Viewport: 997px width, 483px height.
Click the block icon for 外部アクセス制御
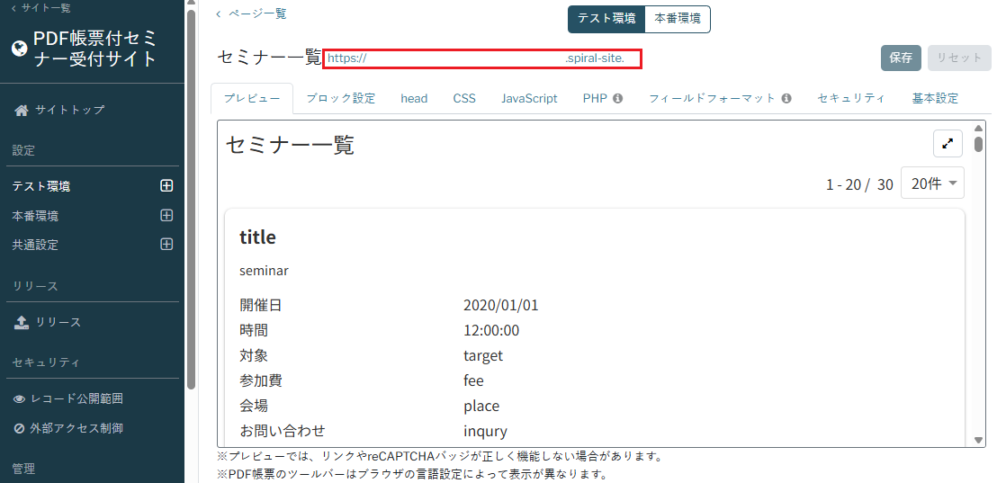coord(20,428)
